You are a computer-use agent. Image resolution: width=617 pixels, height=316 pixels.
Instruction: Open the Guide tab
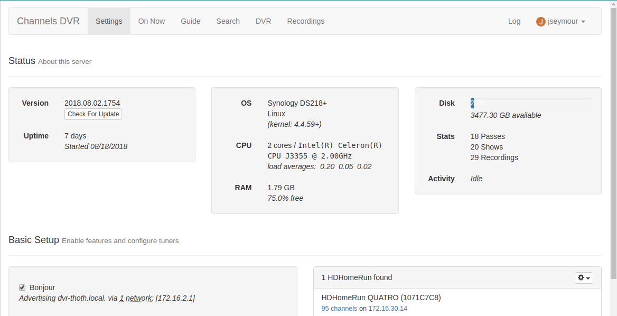coord(191,21)
